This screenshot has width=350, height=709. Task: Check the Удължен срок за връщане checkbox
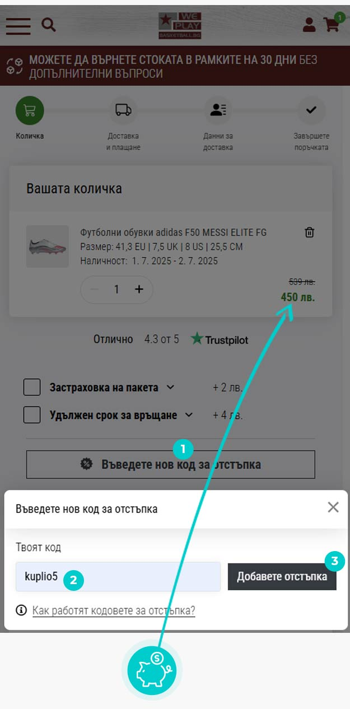[32, 415]
